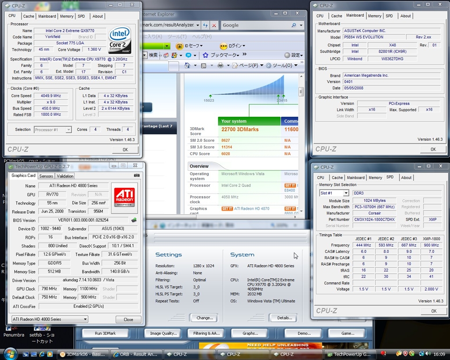
Task: Click the star bookmark icon
Action: 205,55
